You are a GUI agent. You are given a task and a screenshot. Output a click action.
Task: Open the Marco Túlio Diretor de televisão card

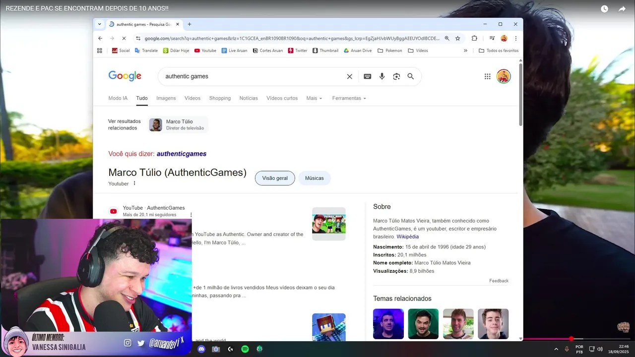tap(178, 124)
